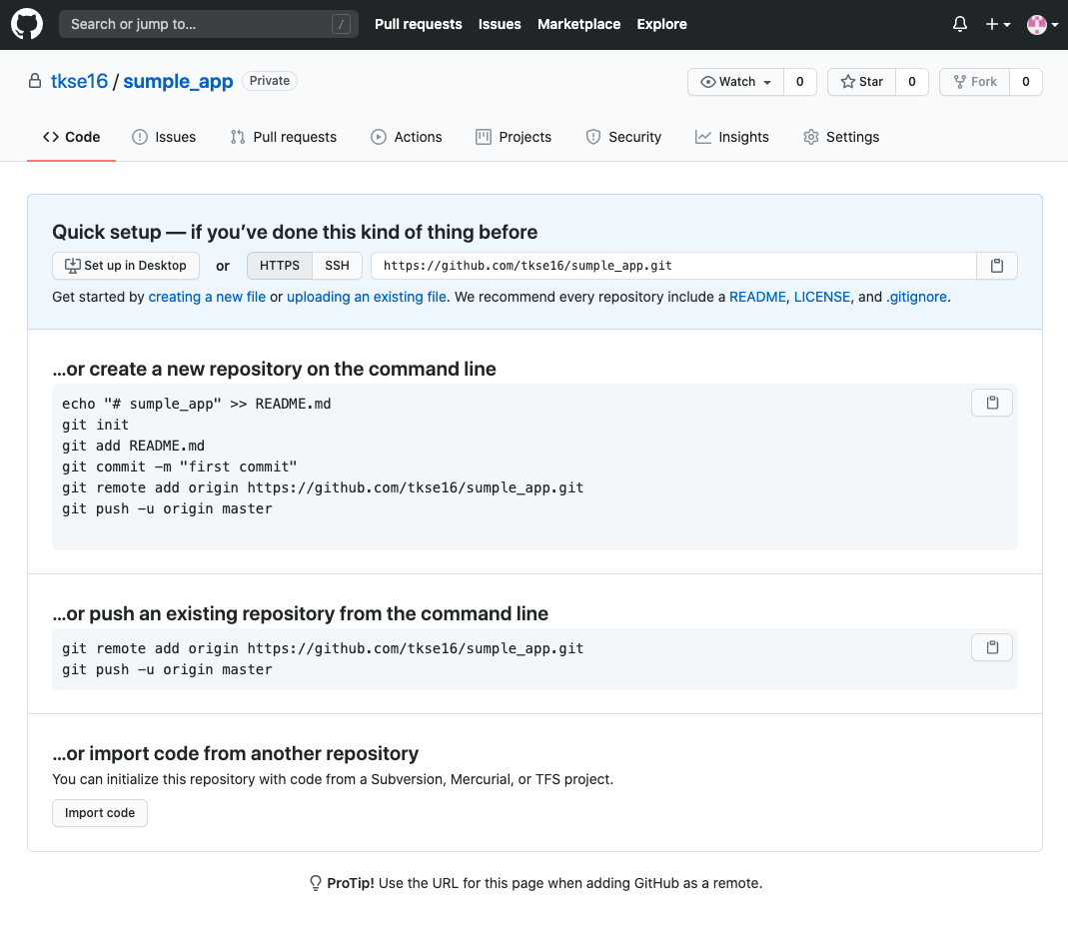
Task: Click the Actions tab's play circle icon
Action: tap(380, 137)
